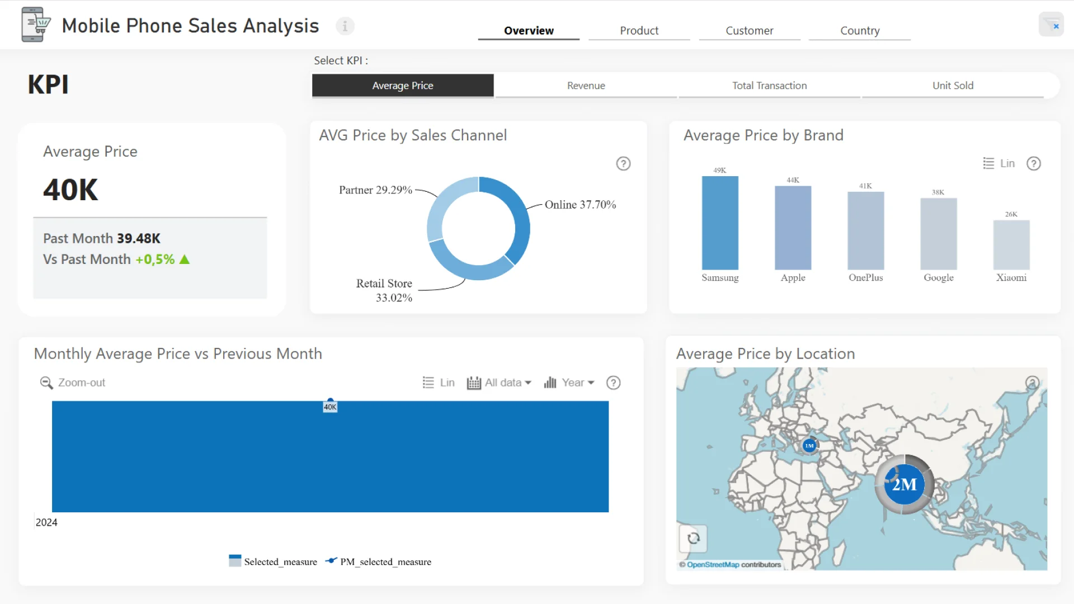Expand the All data range dropdown
Viewport: 1074px width, 604px height.
tap(499, 383)
